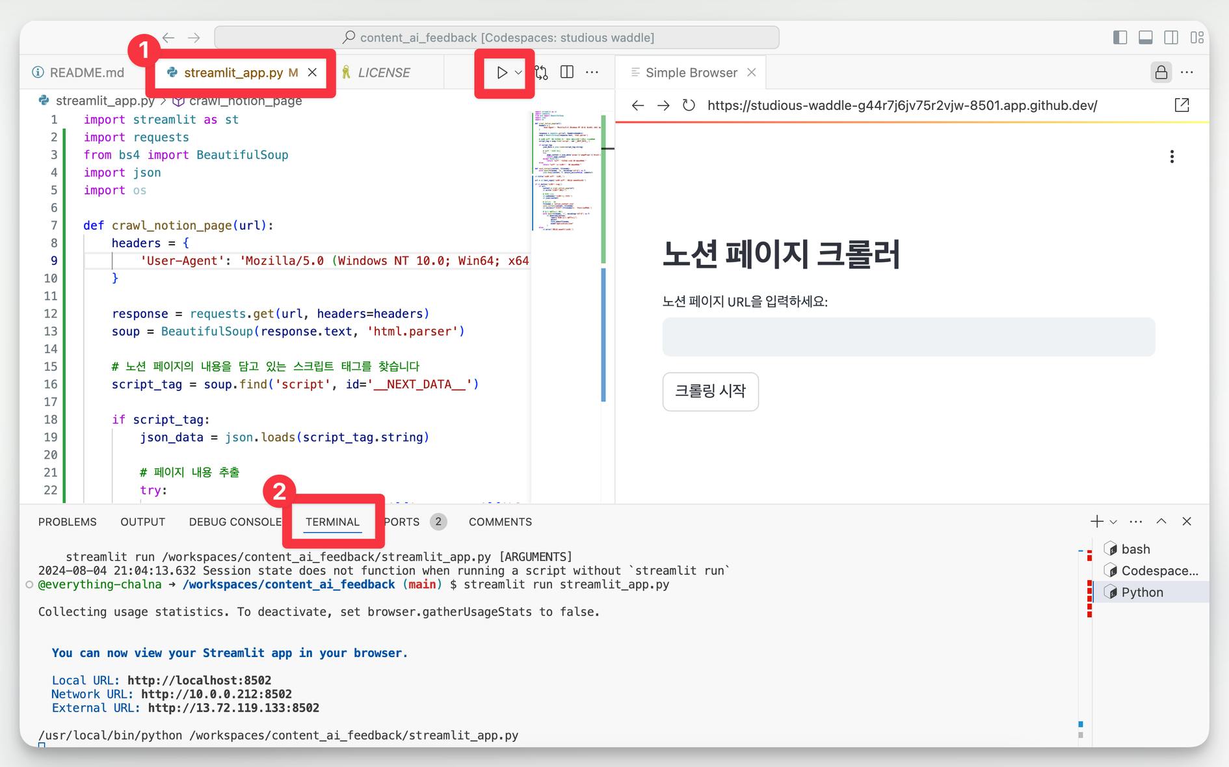Expand the new terminal launch profile dropdown

tap(1113, 522)
